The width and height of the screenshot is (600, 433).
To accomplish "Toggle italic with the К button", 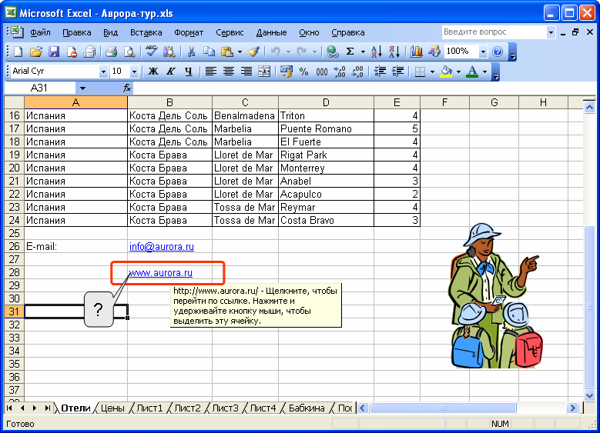I will point(171,71).
